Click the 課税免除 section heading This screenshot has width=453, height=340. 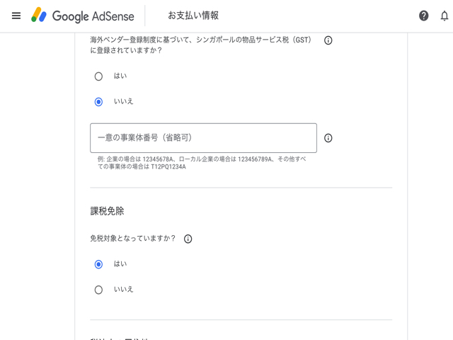click(x=107, y=211)
